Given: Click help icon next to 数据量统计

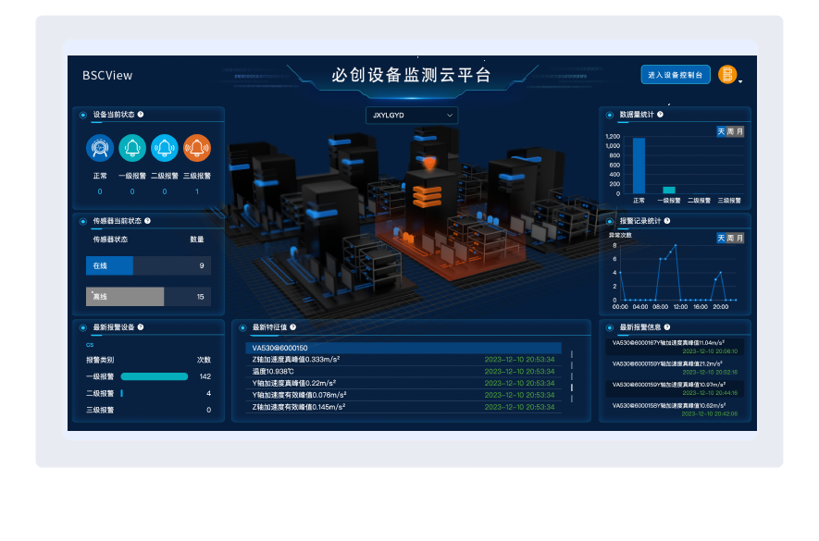Looking at the screenshot, I should coord(660,115).
